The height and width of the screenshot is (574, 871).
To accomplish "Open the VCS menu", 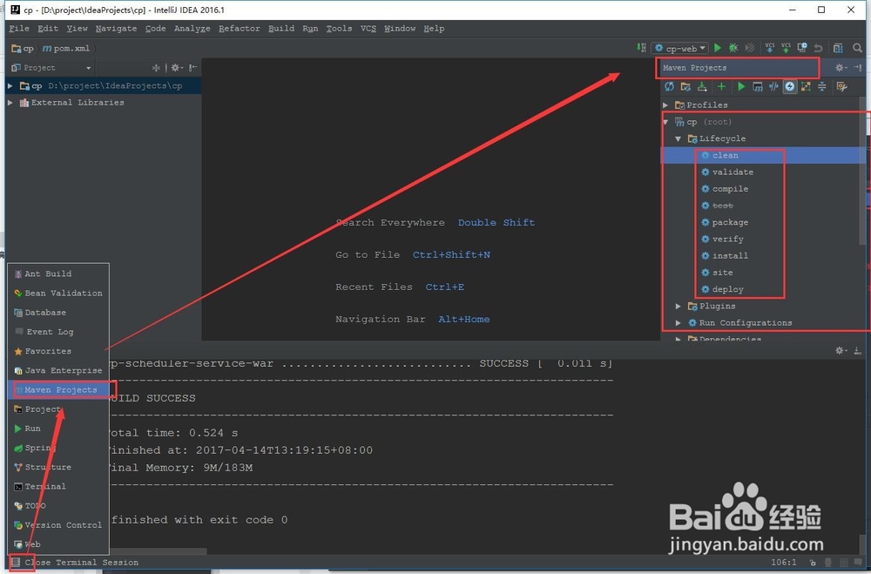I will tap(368, 29).
